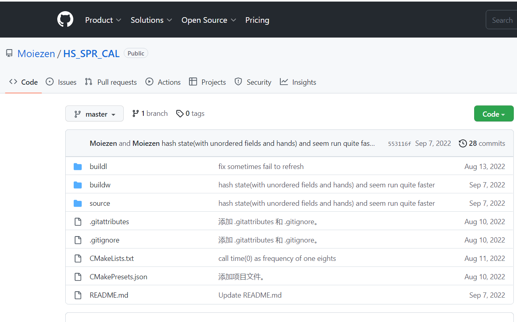Screen dimensions: 517x322
Task: Click the source folder icon
Action: pyautogui.click(x=78, y=203)
